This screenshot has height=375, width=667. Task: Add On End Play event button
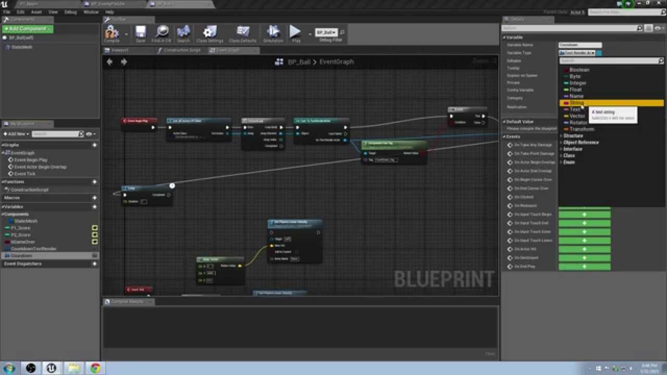584,267
